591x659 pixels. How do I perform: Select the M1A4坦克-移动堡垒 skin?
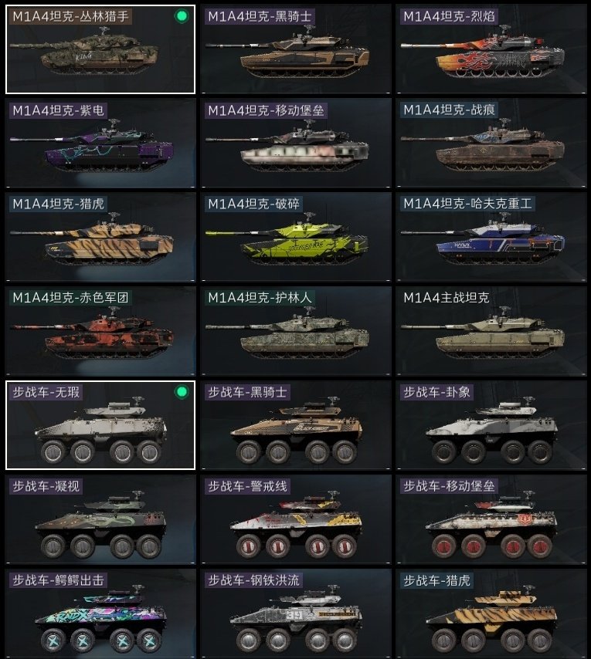click(296, 143)
